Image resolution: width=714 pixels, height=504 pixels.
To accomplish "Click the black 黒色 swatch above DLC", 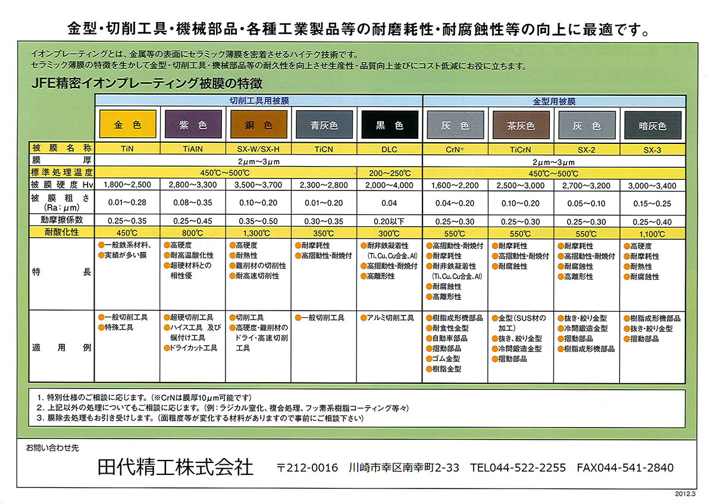I will coord(390,126).
